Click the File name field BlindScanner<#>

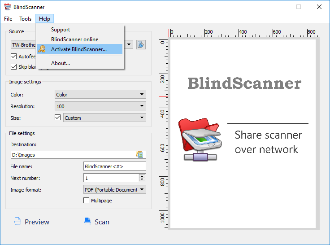click(115, 166)
